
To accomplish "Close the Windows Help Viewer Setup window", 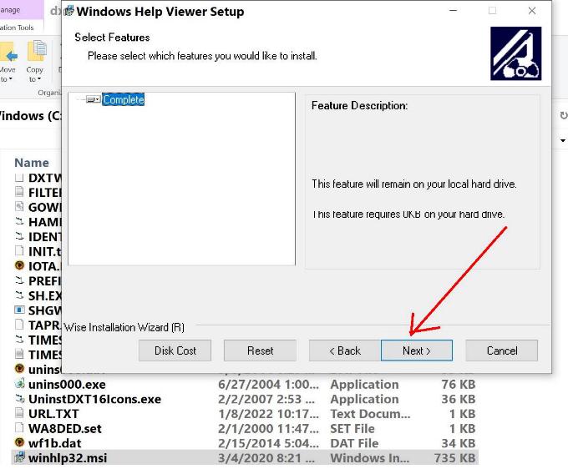I will 532,11.
